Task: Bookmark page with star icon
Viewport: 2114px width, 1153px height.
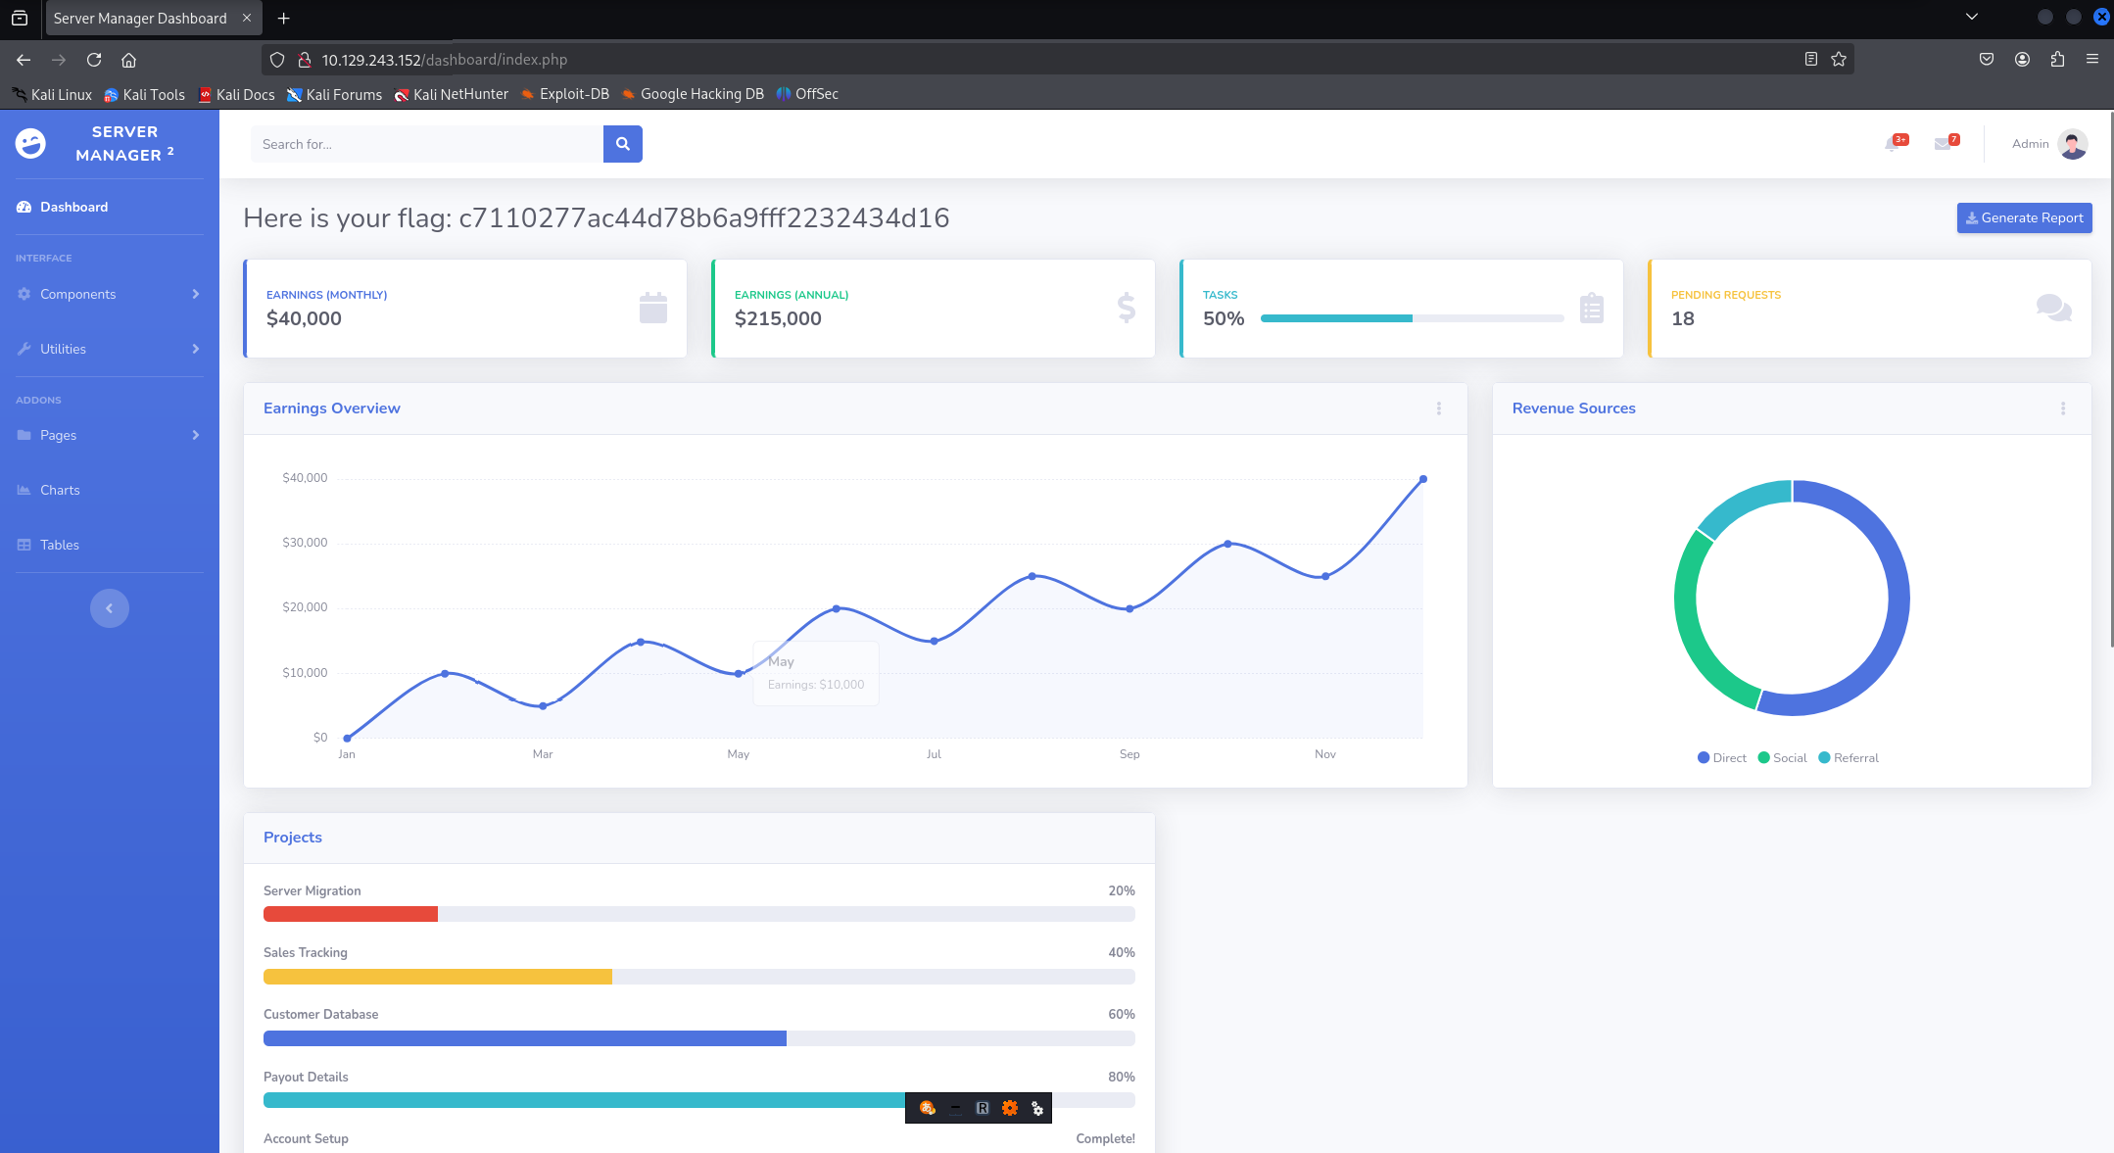Action: pos(1838,60)
